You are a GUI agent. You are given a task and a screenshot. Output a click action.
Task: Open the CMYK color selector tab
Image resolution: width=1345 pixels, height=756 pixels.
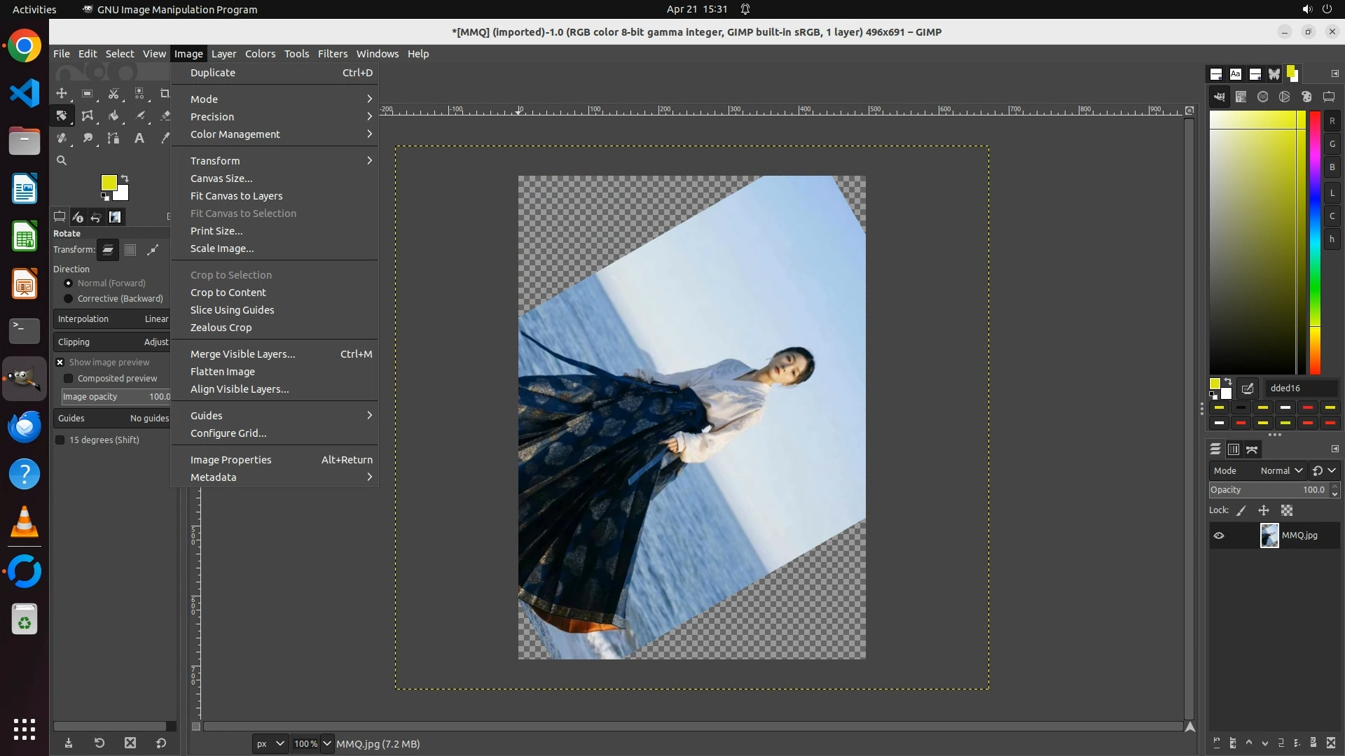1241,97
